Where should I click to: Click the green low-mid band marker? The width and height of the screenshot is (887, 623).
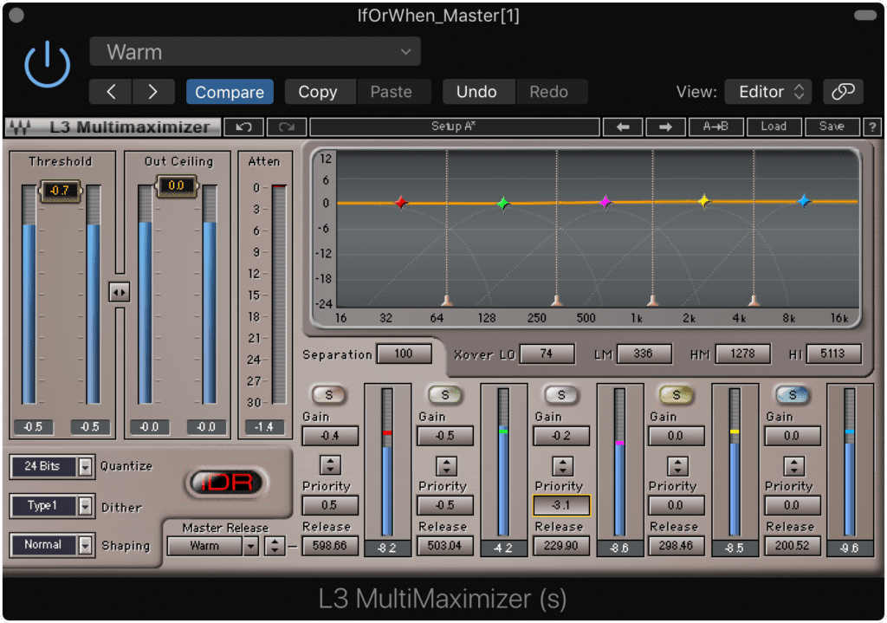[x=503, y=203]
